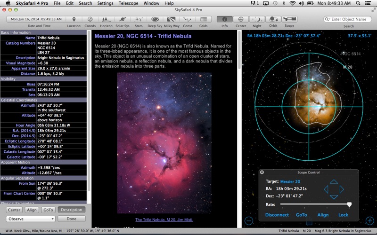
Task: Click the Center toolbar icon
Action: [241, 19]
